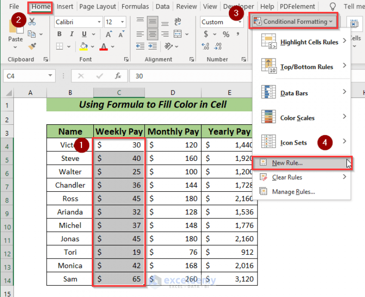Switch to the Review tab
The width and height of the screenshot is (365, 297).
(187, 6)
